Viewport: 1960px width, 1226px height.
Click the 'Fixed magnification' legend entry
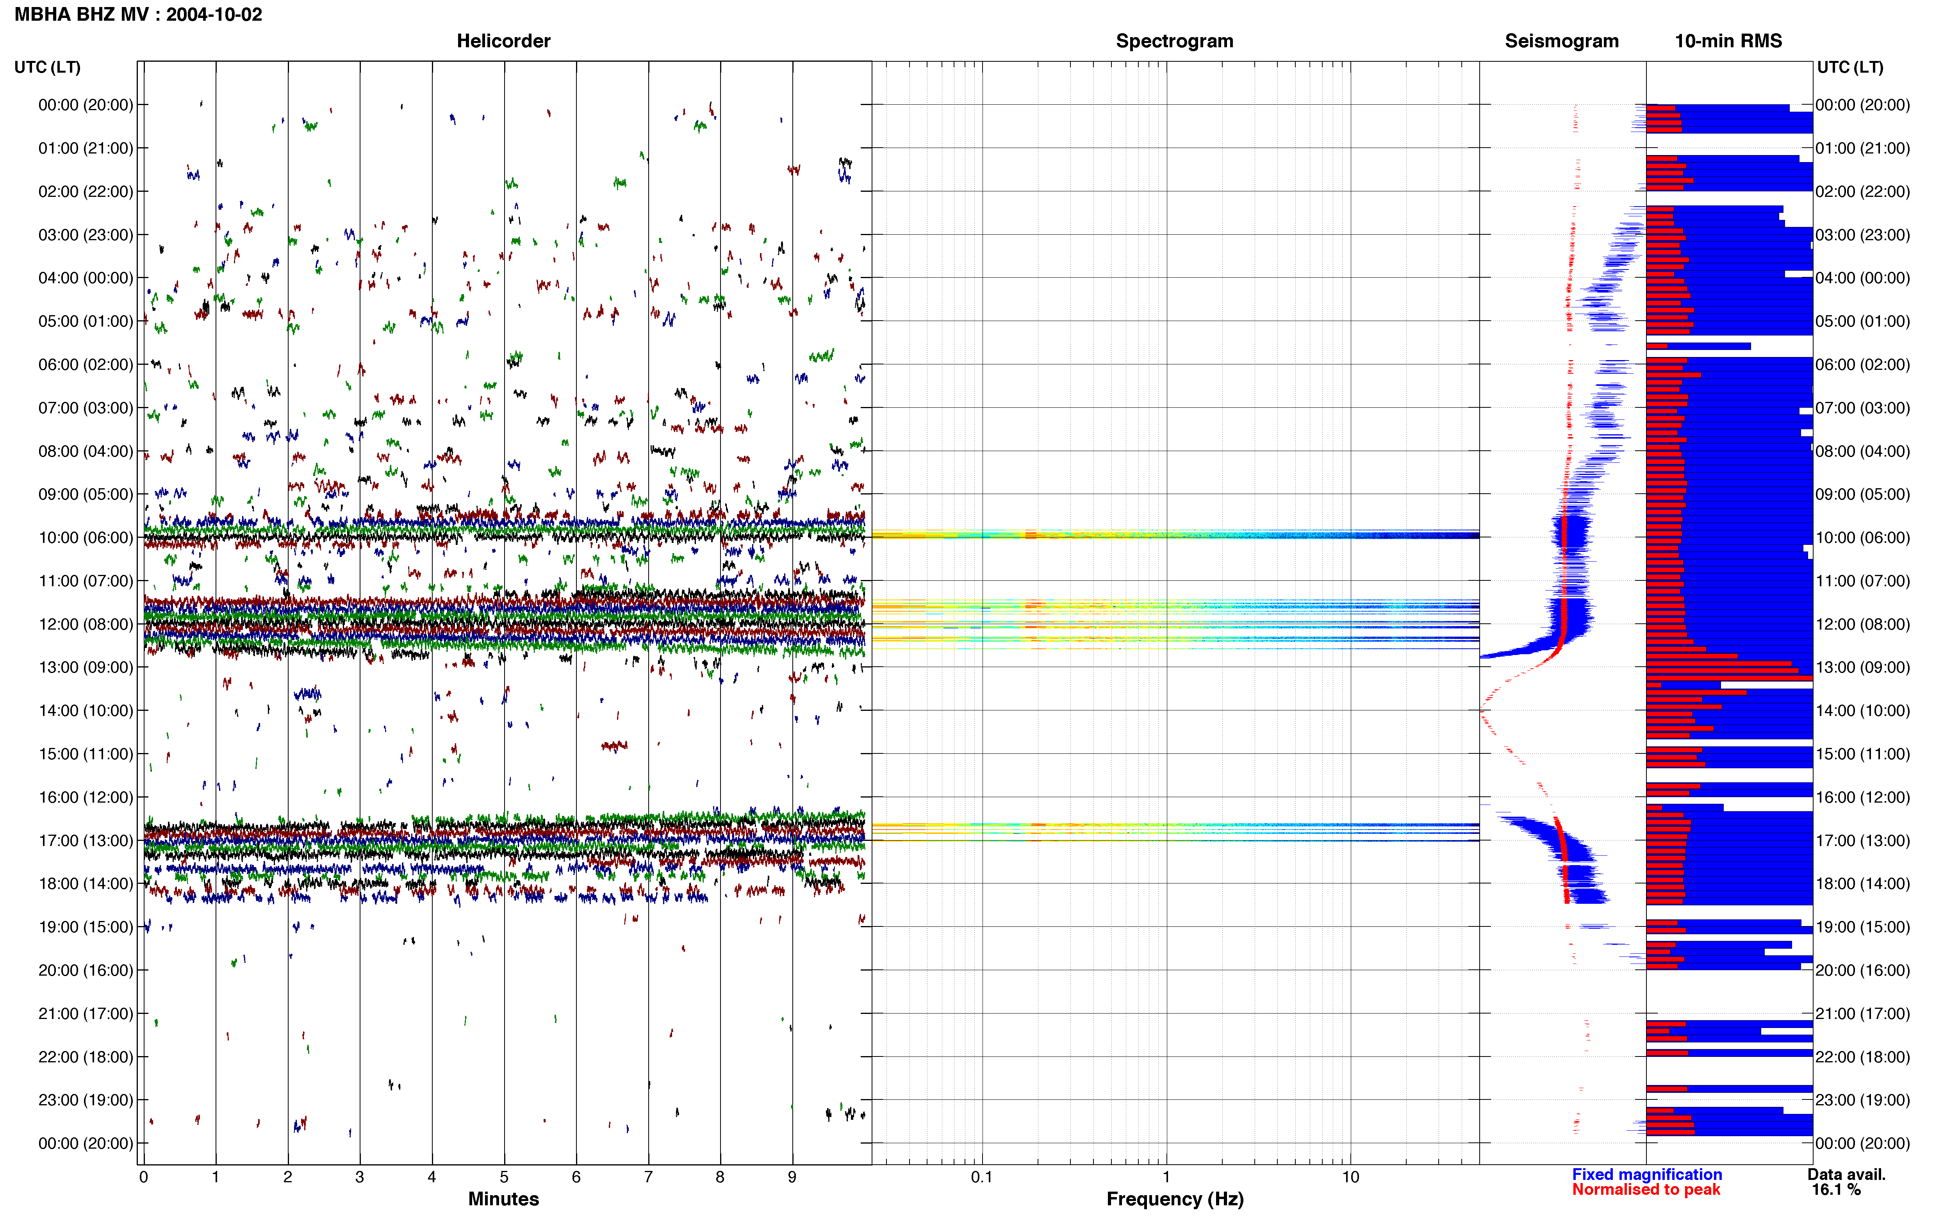(x=1646, y=1174)
